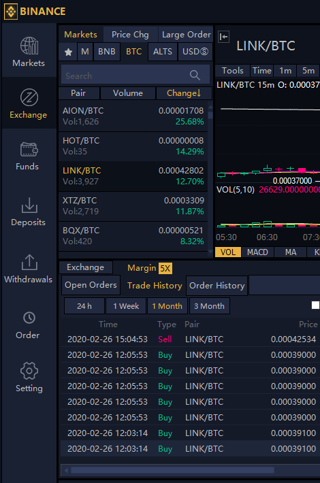Open the Markets sidebar section
The width and height of the screenshot is (320, 483).
tap(29, 52)
